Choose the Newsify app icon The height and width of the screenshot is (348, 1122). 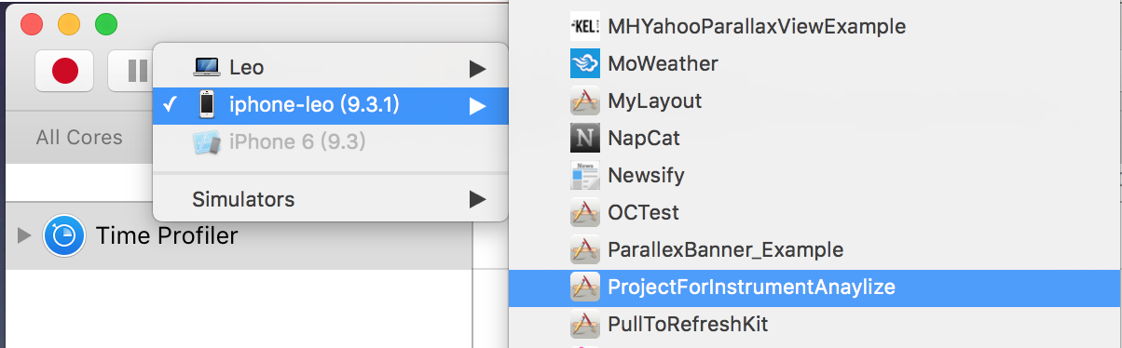(x=584, y=176)
